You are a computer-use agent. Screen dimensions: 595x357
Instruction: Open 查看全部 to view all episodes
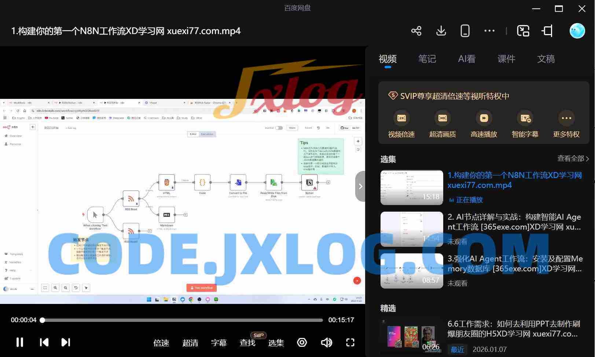573,159
